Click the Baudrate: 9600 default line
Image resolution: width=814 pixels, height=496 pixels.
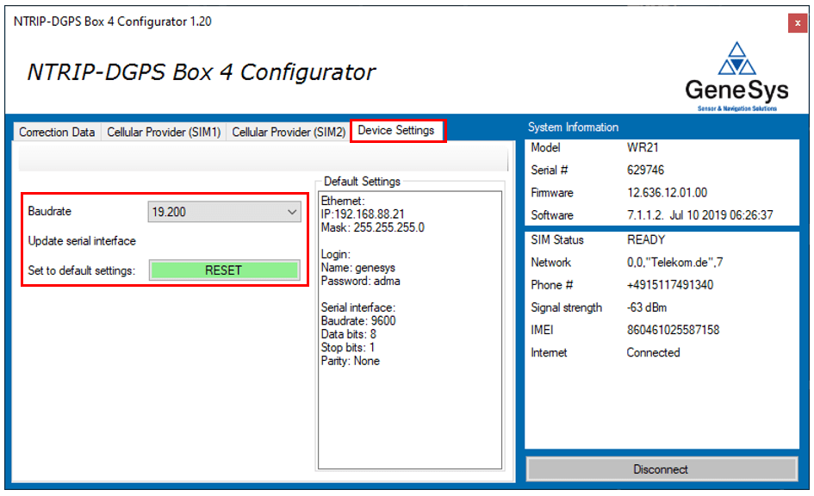point(358,320)
